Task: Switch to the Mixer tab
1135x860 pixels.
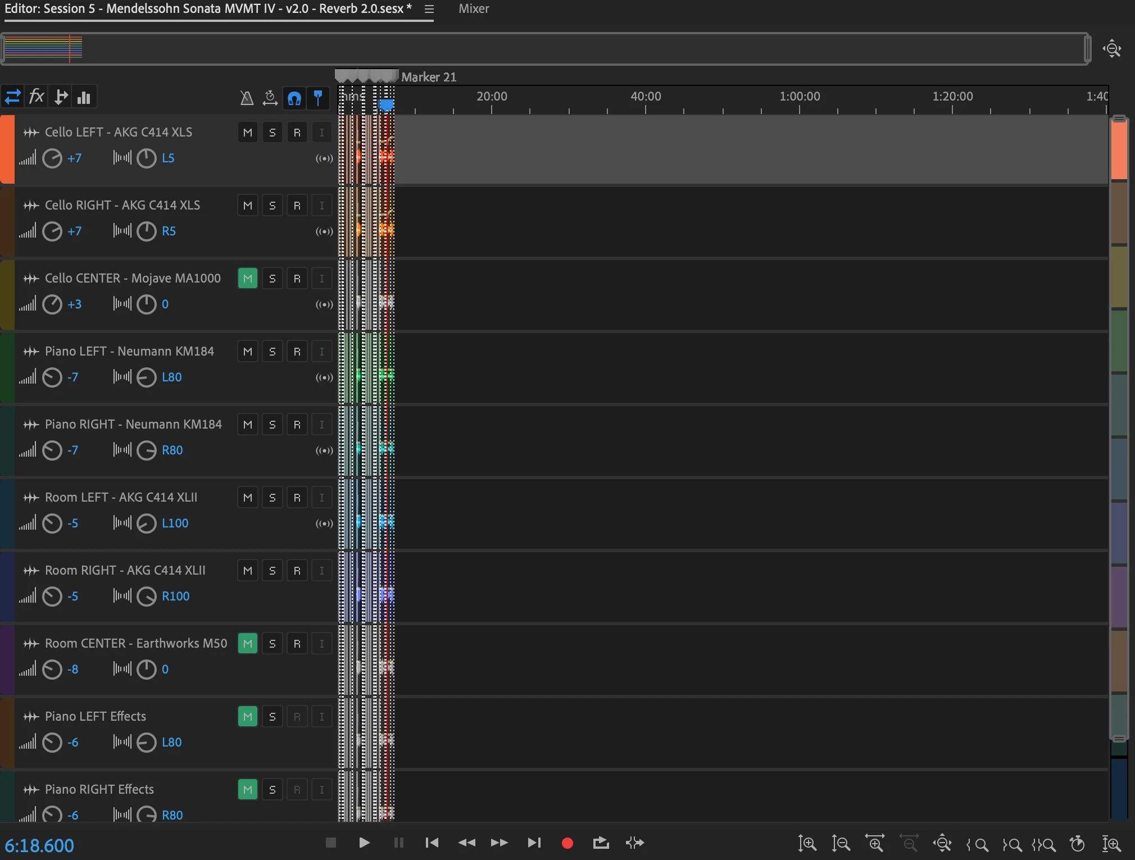Action: [473, 9]
